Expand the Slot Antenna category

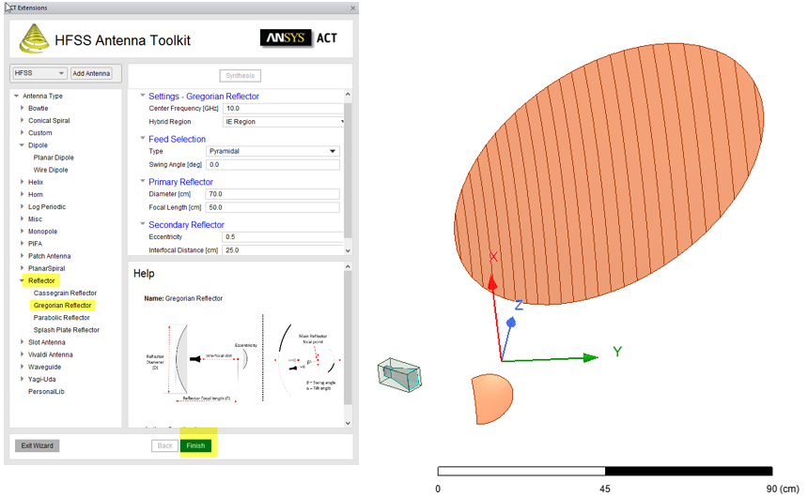[23, 342]
